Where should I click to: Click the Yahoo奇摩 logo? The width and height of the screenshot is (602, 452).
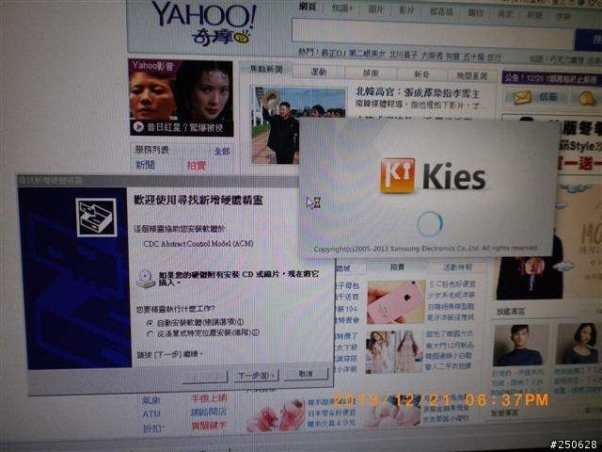tap(203, 23)
